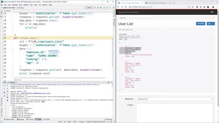Open the Structure side tool window

1,112
